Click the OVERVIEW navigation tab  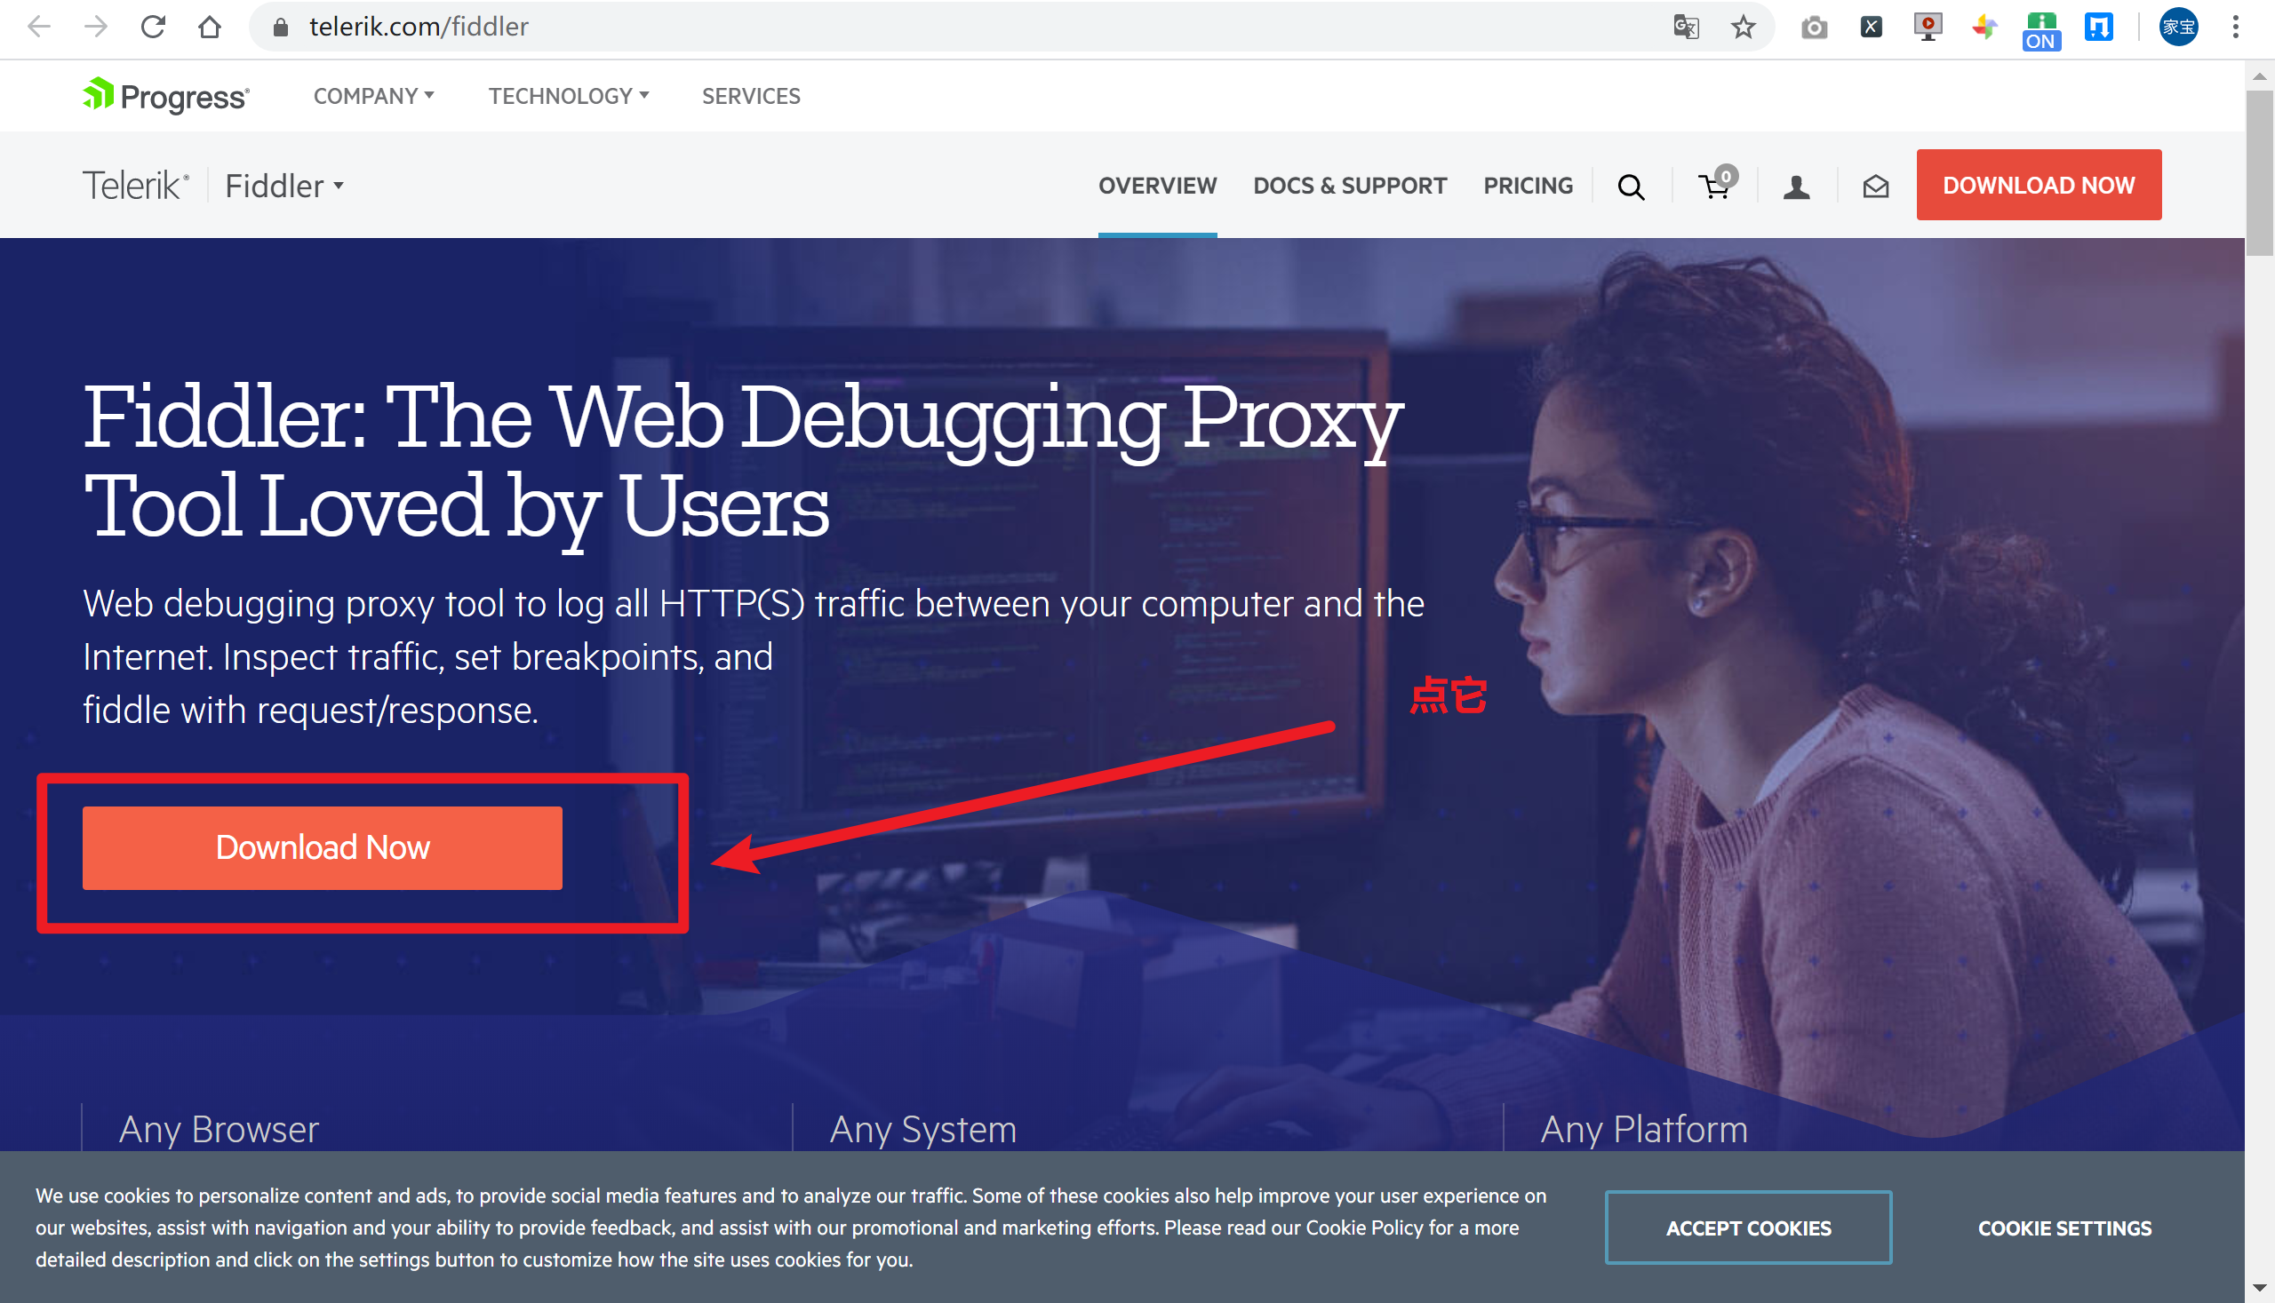coord(1158,185)
